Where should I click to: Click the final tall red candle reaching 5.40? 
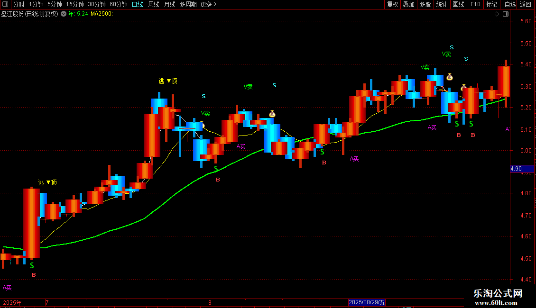pos(504,82)
